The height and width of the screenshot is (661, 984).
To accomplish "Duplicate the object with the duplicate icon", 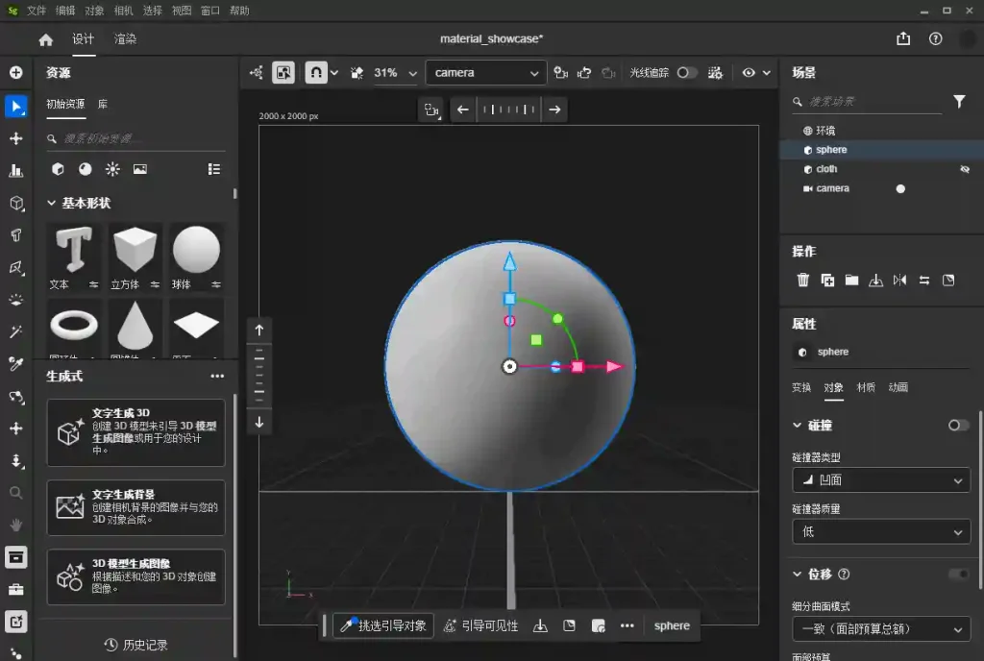I will [827, 280].
